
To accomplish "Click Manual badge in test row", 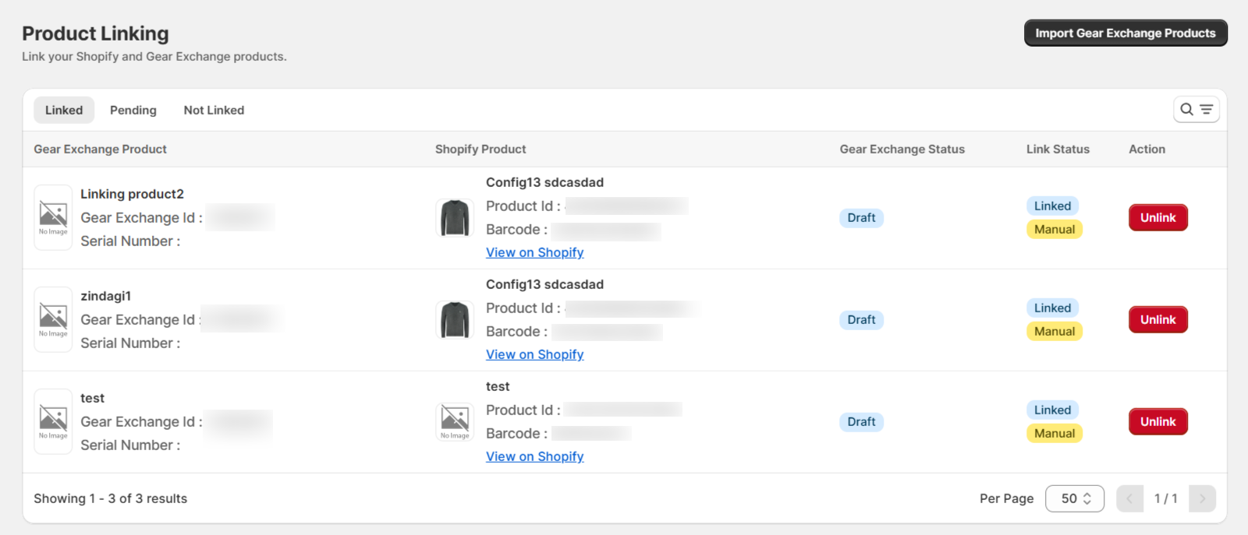I will point(1055,433).
